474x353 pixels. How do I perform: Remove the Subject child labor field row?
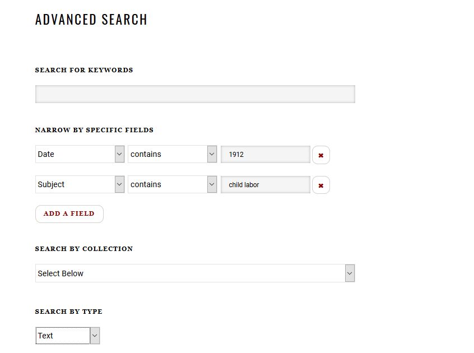point(320,185)
